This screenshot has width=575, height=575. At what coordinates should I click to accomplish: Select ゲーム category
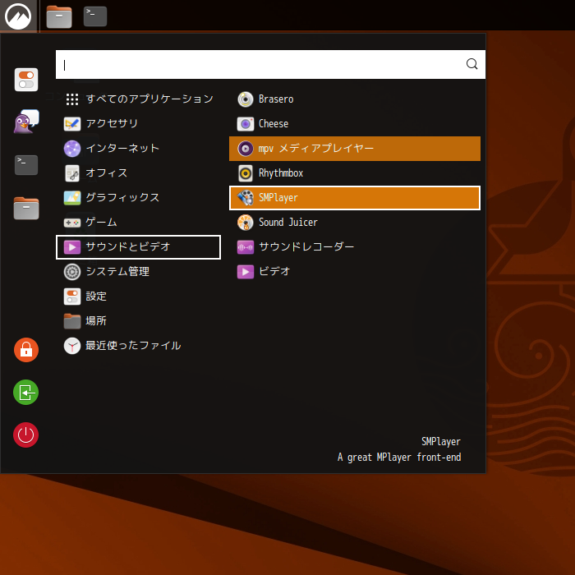[x=138, y=223]
